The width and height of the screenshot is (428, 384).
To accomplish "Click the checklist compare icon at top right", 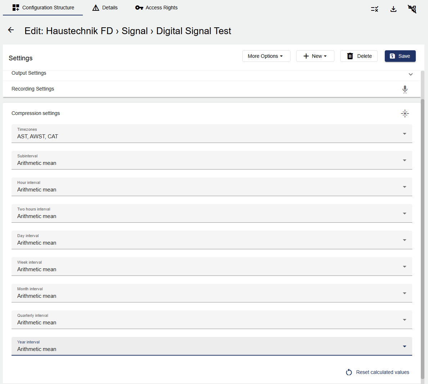I will [x=374, y=9].
